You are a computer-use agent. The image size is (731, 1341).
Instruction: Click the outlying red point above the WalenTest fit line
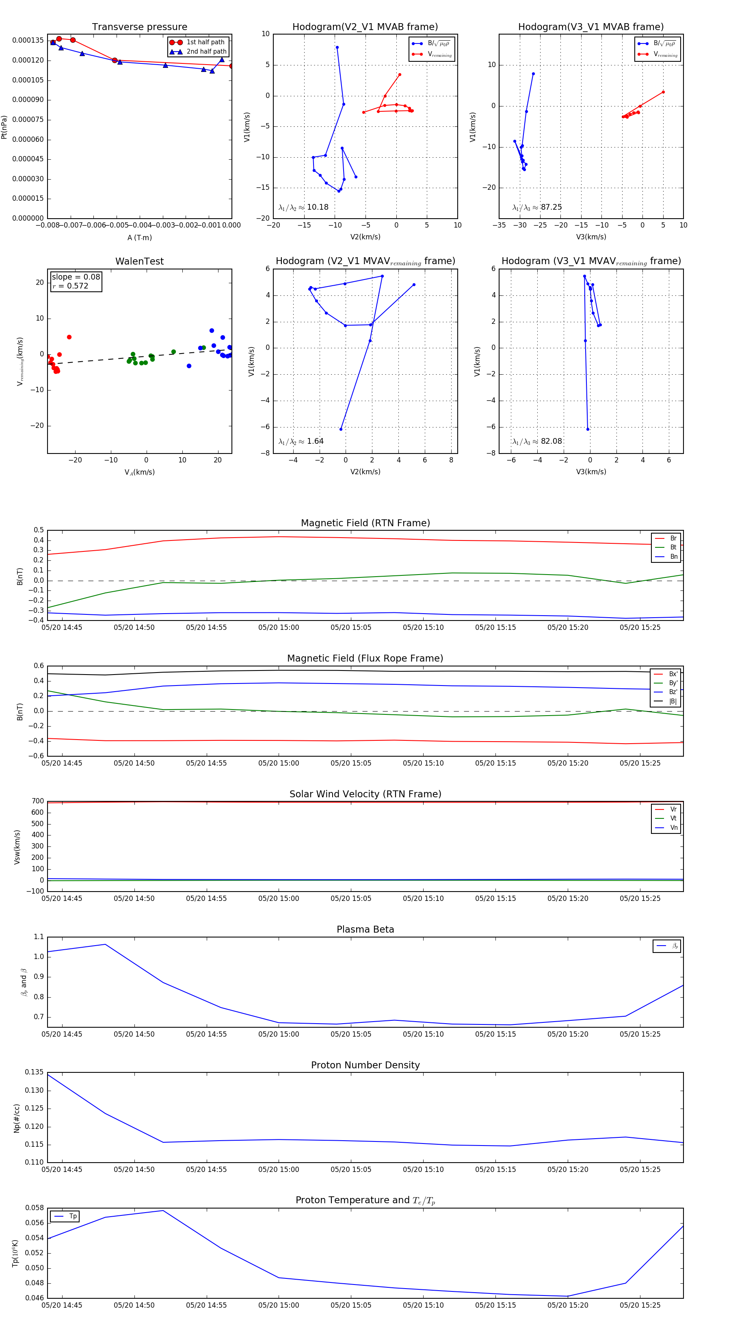[x=69, y=337]
